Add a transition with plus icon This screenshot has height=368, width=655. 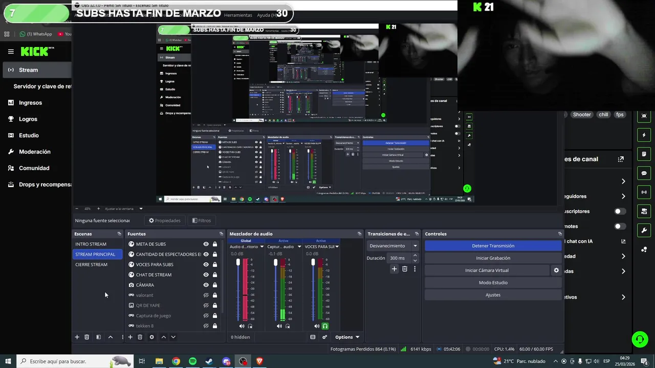tap(394, 269)
